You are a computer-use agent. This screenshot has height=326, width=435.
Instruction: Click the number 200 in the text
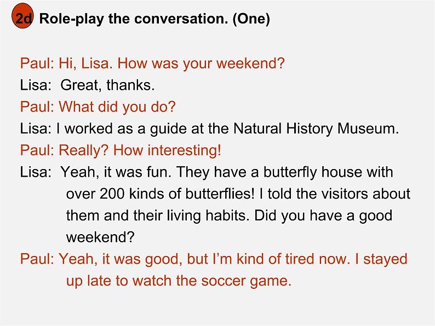point(112,194)
